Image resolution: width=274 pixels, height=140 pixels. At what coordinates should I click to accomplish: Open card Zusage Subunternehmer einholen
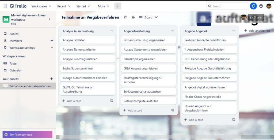tap(87, 78)
